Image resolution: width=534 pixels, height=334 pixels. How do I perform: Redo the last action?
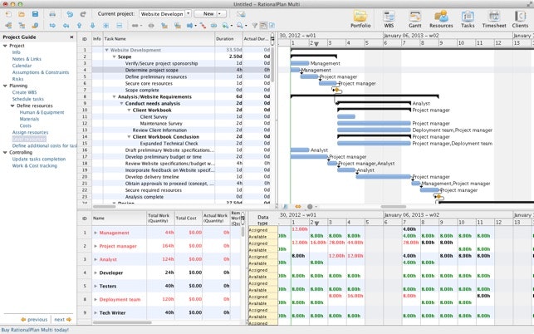click(x=83, y=14)
